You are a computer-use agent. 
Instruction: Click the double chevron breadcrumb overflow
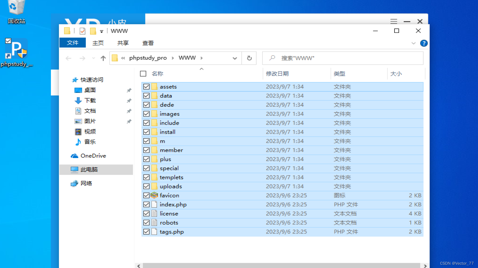pyautogui.click(x=123, y=58)
